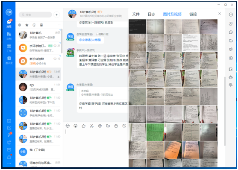238x170 pixels.
Task: Open the green notebook photo thumbnail
Action: pos(155,132)
